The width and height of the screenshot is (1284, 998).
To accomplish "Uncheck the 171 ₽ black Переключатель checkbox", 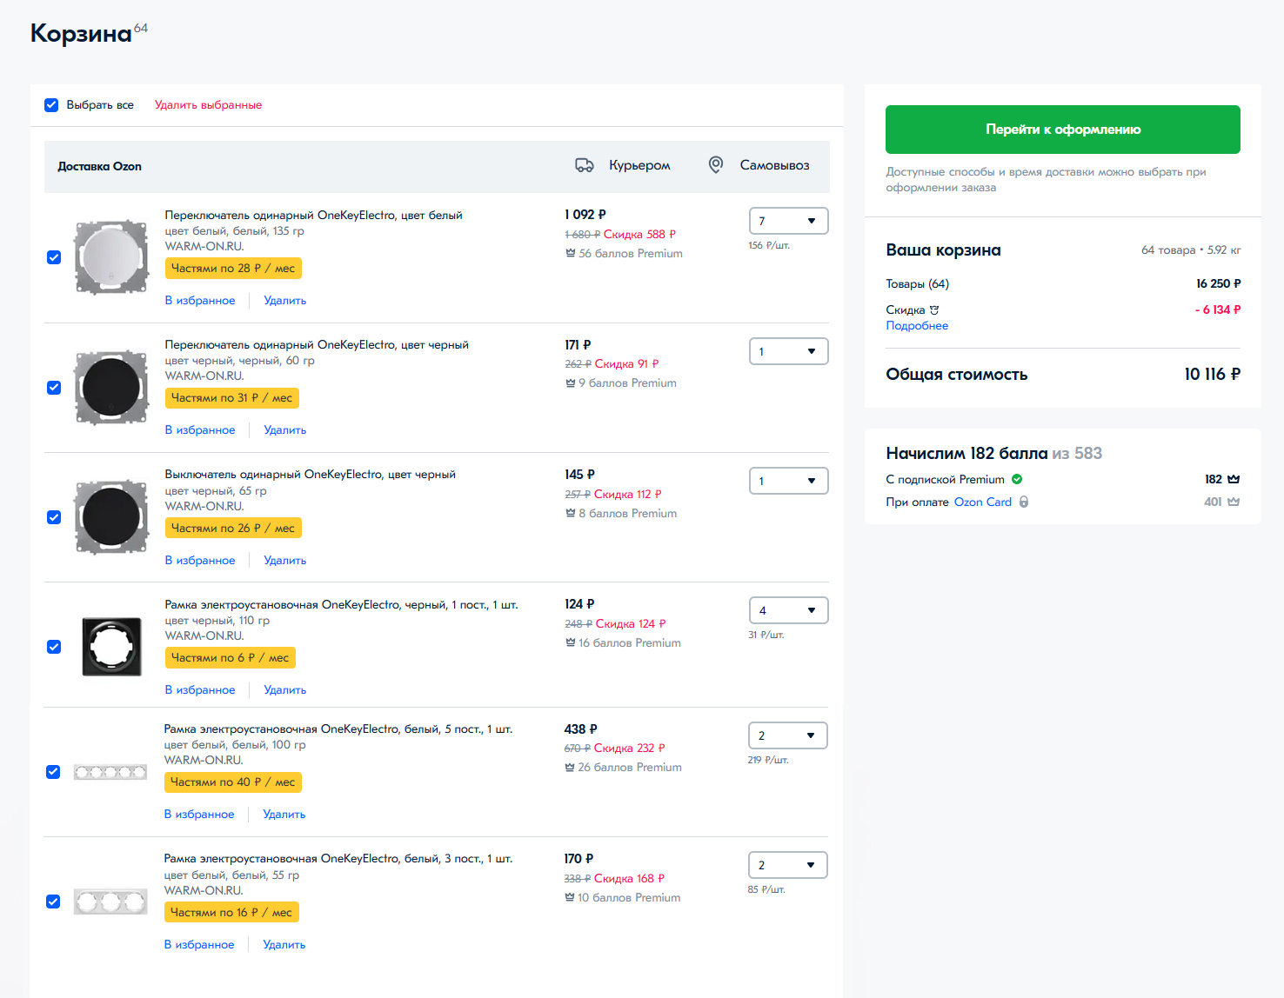I will [54, 388].
